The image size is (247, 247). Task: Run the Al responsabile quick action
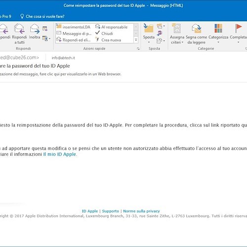coord(112,27)
